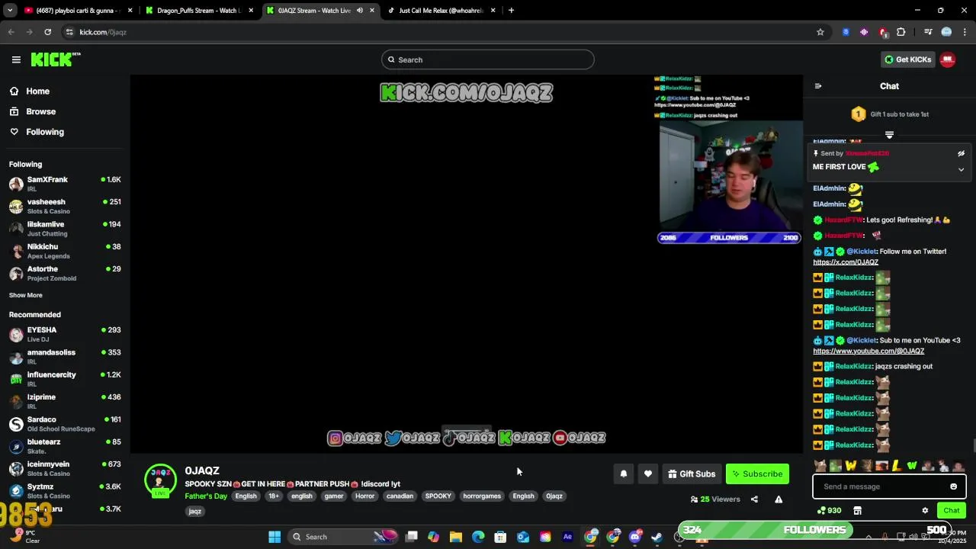Expand the gift sub leaderboard handle
The height and width of the screenshot is (549, 976).
889,135
